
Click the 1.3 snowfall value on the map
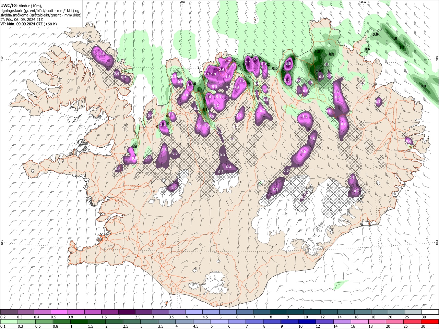point(228,77)
